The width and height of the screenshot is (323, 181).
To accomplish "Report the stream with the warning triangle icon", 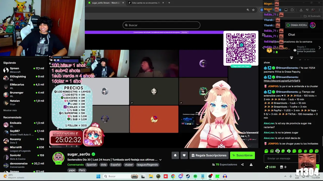I will pos(251,165).
